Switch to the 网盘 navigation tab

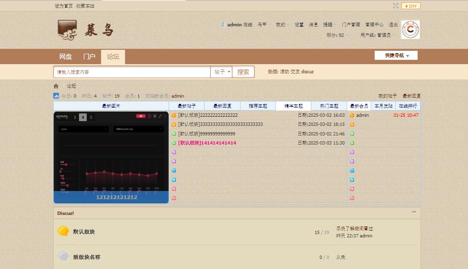pyautogui.click(x=65, y=56)
